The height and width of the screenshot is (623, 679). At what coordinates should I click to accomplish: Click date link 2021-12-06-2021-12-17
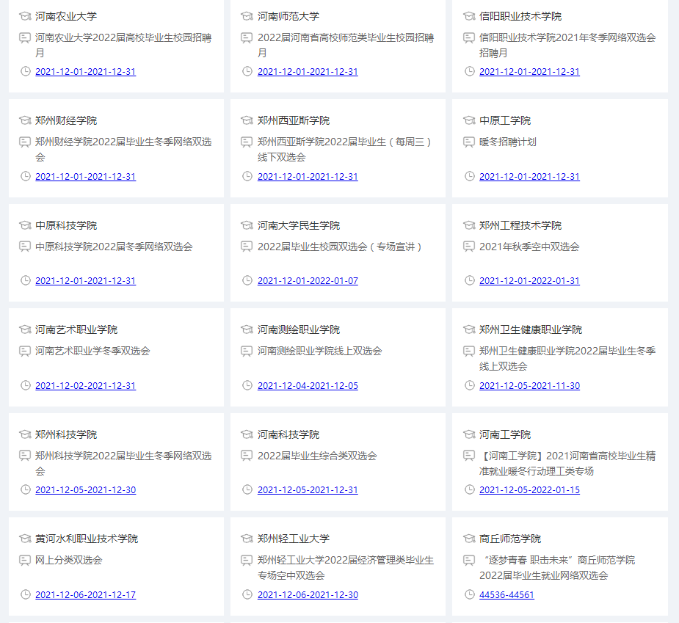(x=85, y=595)
